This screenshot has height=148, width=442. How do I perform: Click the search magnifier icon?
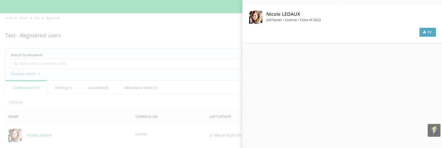[x=16, y=64]
